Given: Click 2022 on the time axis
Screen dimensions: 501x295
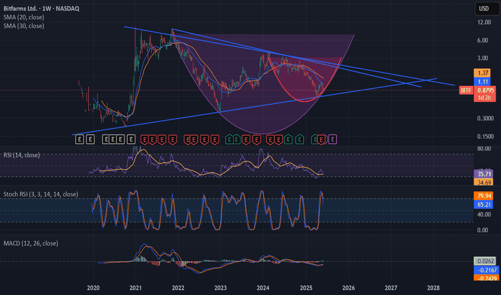Looking at the screenshot, I should point(178,288).
